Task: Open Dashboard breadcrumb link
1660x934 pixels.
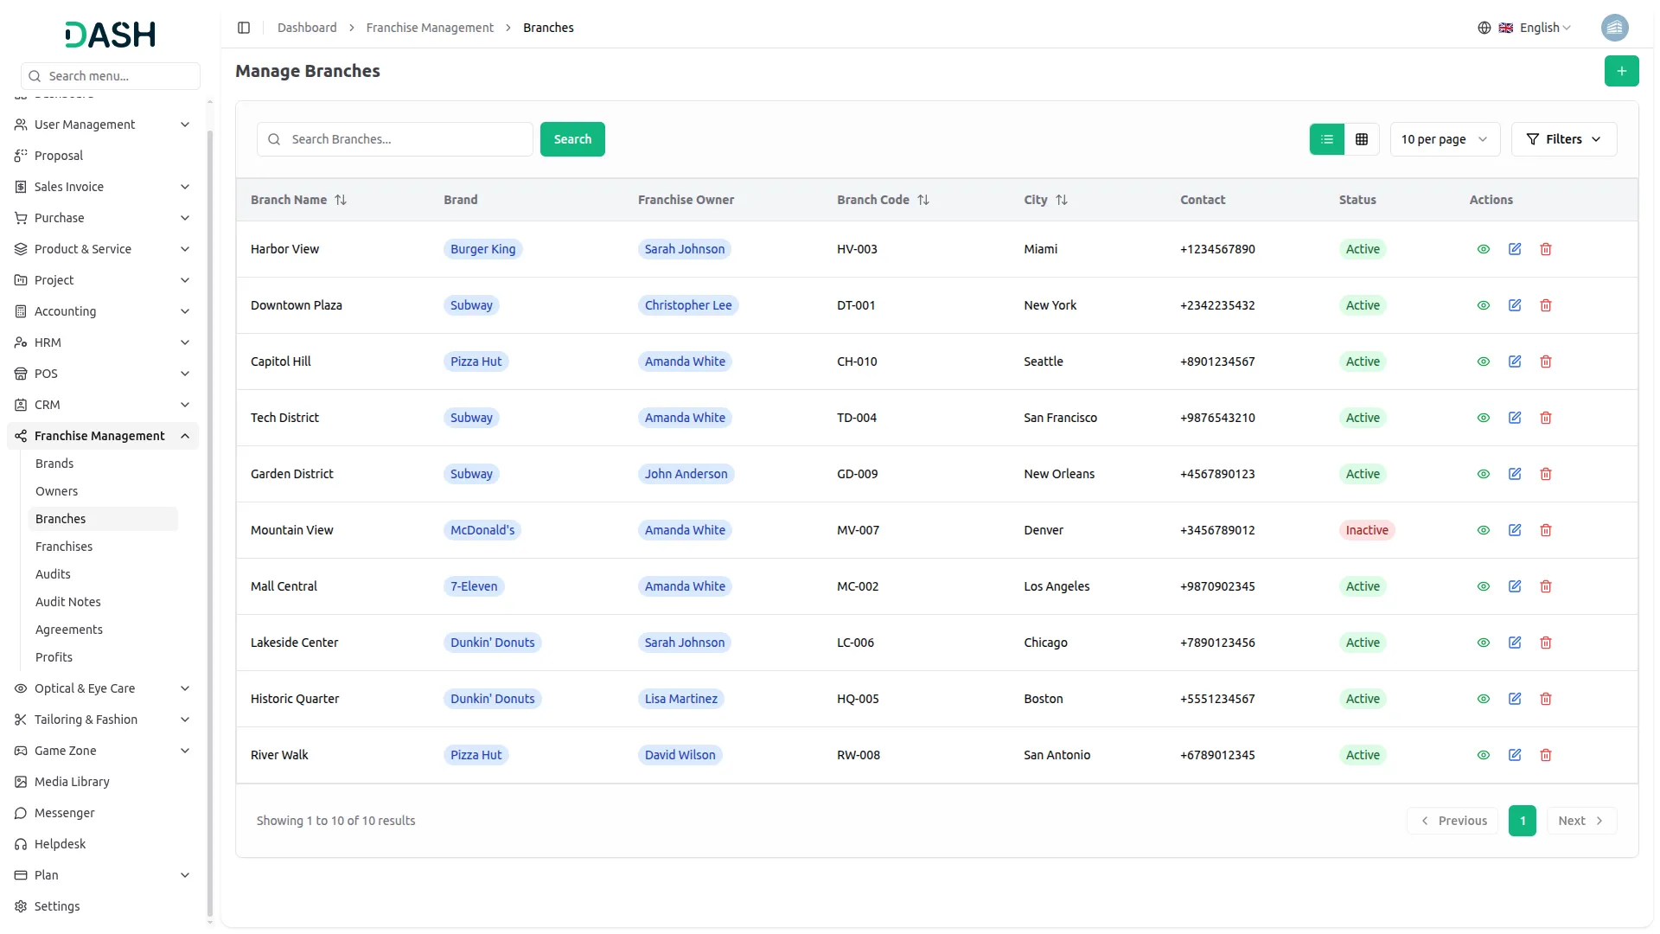Action: (x=307, y=28)
